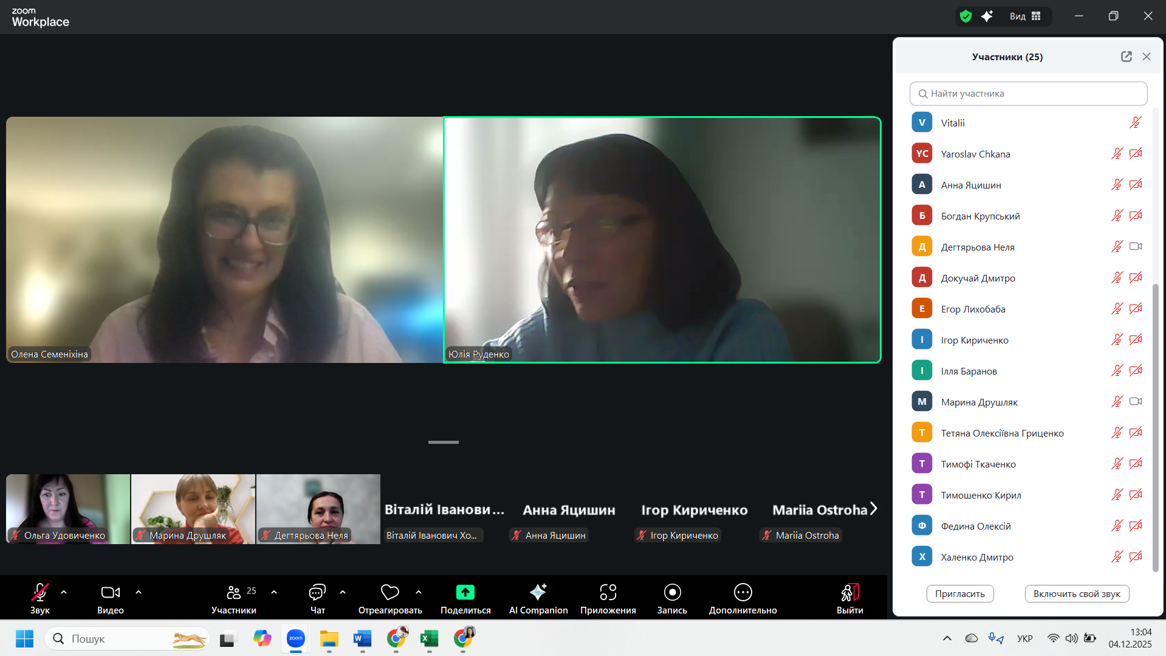Pop out the participants panel
Screen dimensions: 1166x656
[x=1126, y=57]
